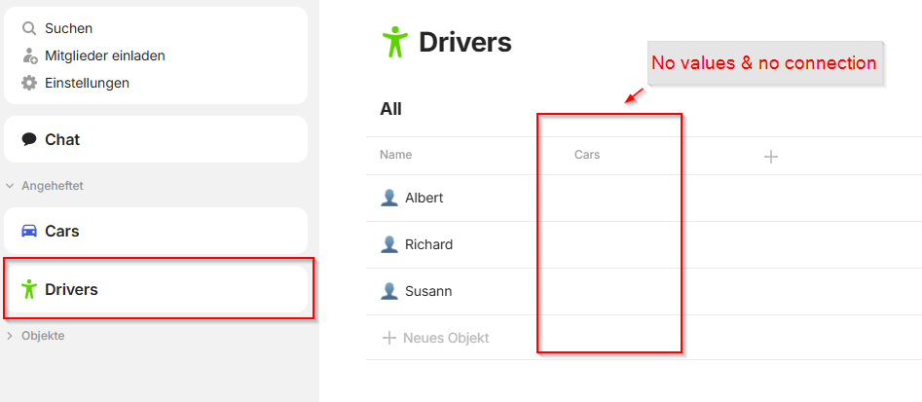Screen dimensions: 922x402
Task: Click the green figure icon beside Drivers sidebar item
Action: pos(29,289)
